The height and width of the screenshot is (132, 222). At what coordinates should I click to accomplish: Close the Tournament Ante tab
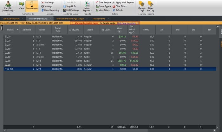pos(23,19)
